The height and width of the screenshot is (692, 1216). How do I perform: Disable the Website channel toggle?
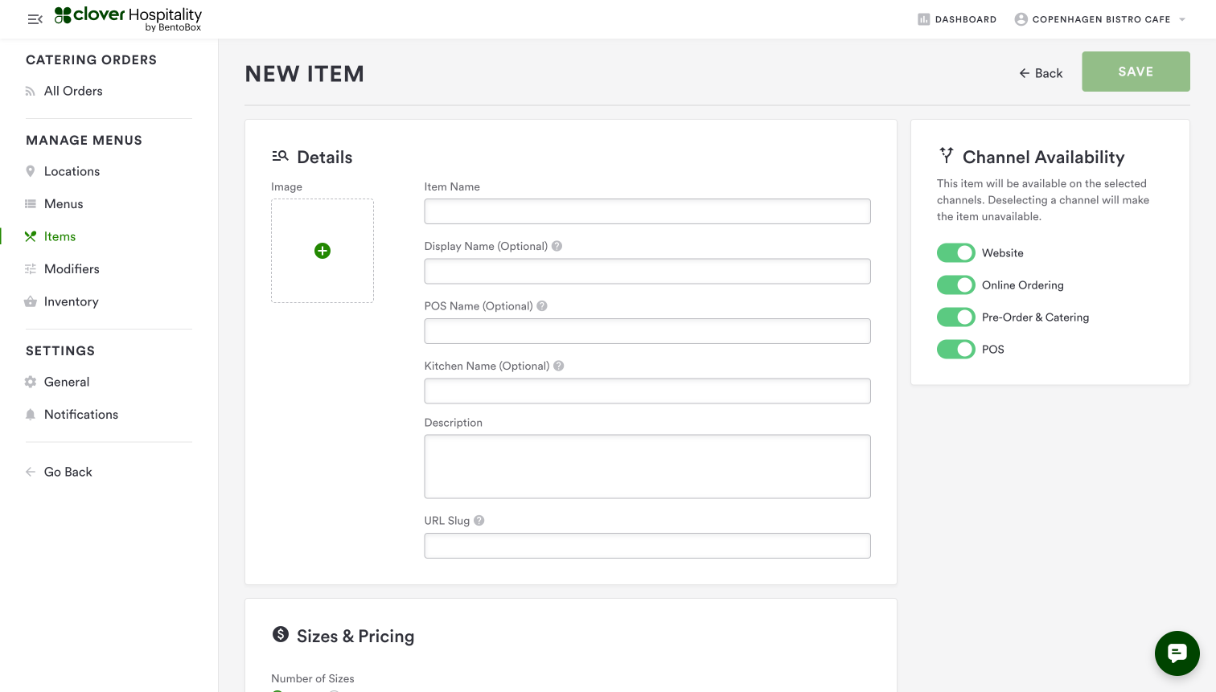click(955, 253)
